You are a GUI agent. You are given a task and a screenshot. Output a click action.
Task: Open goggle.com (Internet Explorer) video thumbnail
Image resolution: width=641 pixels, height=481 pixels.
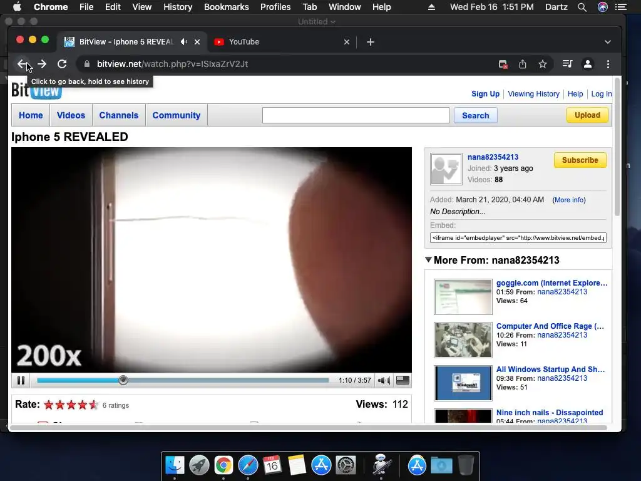click(x=463, y=297)
